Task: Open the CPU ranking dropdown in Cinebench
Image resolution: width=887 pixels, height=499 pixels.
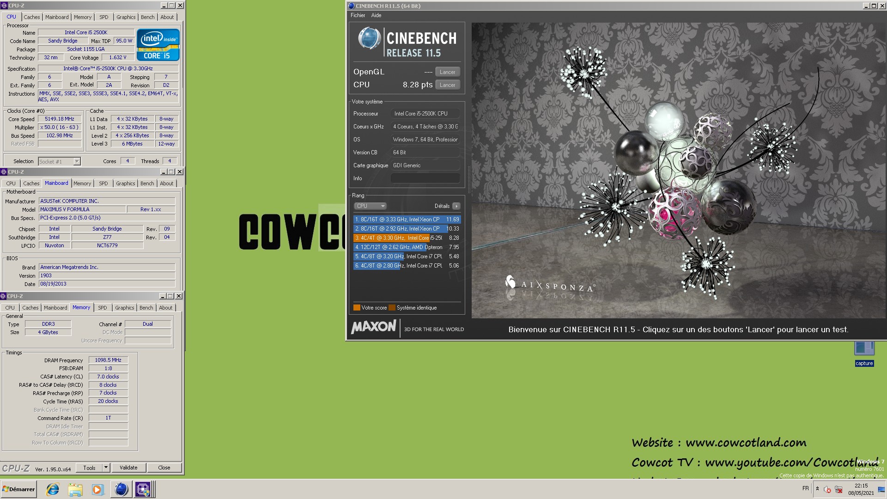Action: 370,206
